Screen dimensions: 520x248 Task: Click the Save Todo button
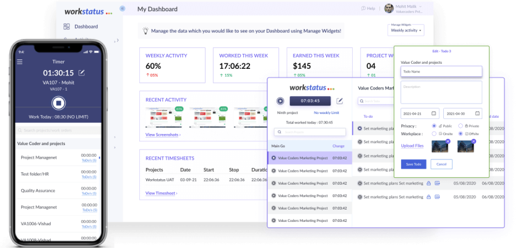(414, 164)
